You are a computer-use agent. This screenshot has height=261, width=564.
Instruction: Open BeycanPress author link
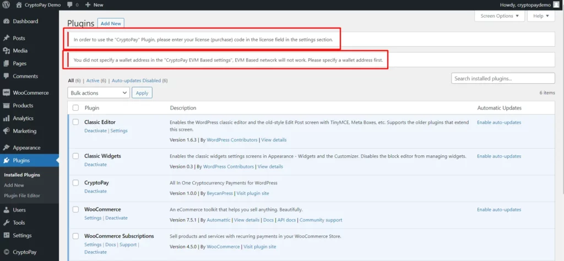(220, 193)
